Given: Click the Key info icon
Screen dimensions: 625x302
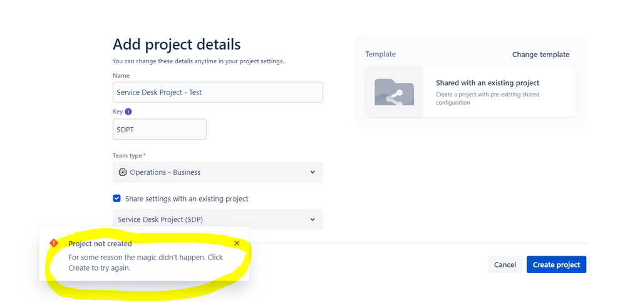Looking at the screenshot, I should [x=128, y=112].
